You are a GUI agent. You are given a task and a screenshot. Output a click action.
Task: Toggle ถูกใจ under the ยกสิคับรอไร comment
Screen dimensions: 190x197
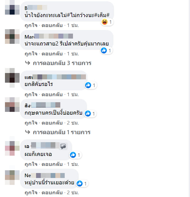pos(31,95)
